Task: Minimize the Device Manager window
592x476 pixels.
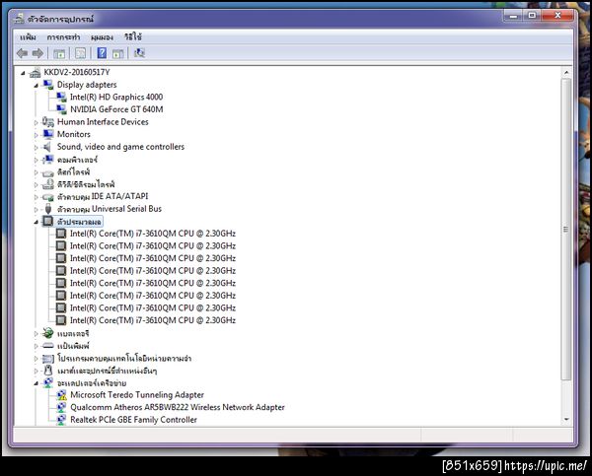Action: point(513,16)
